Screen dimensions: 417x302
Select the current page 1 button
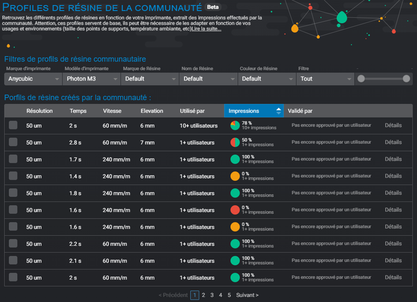pyautogui.click(x=195, y=295)
